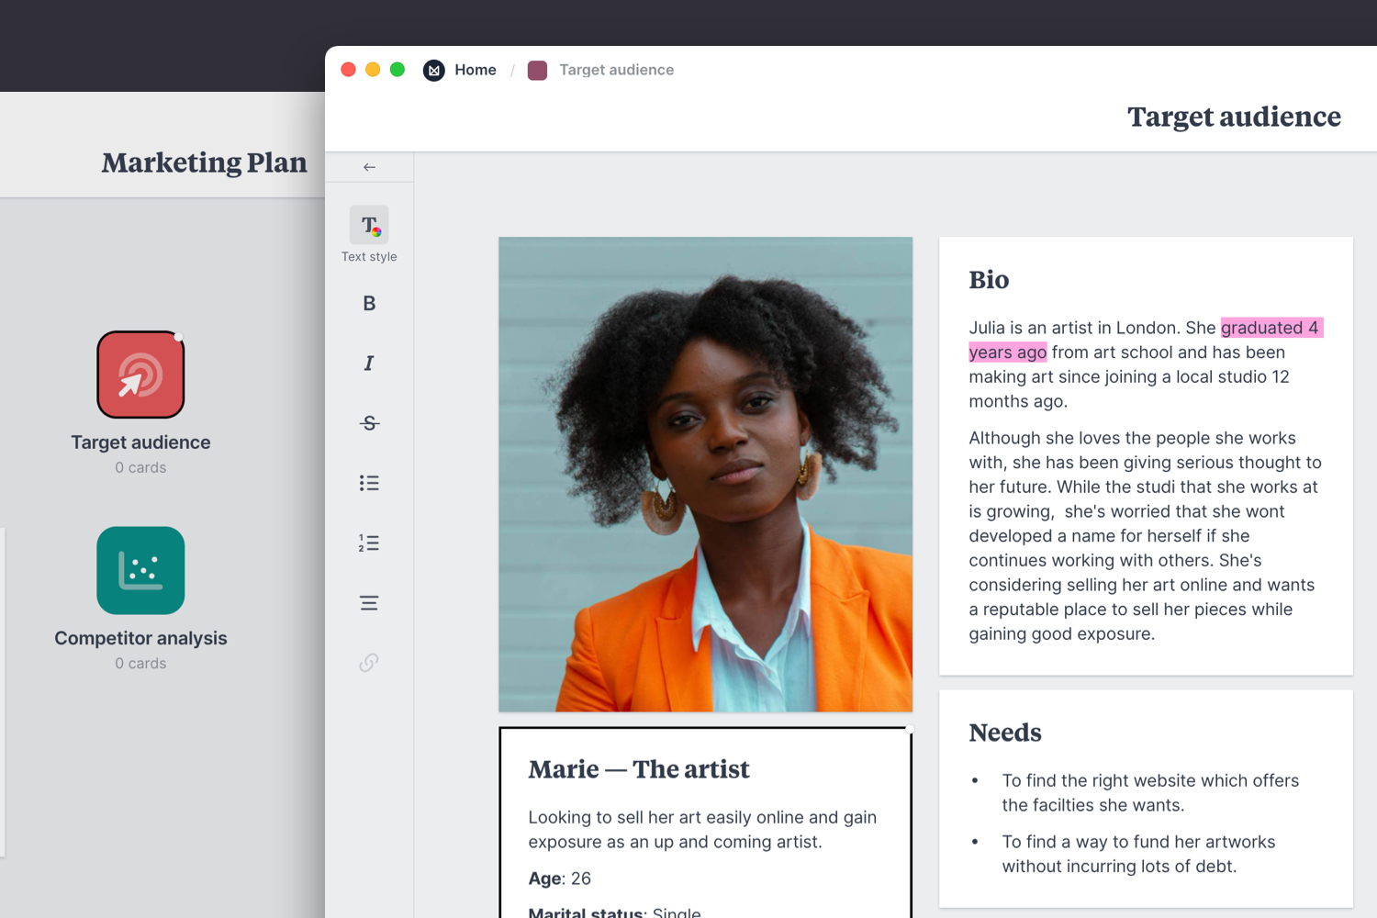Collapse the toolbar with back arrow

click(x=369, y=167)
